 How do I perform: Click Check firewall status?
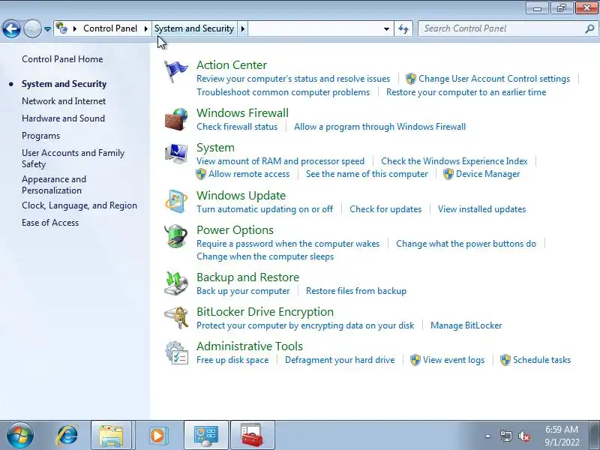[237, 127]
